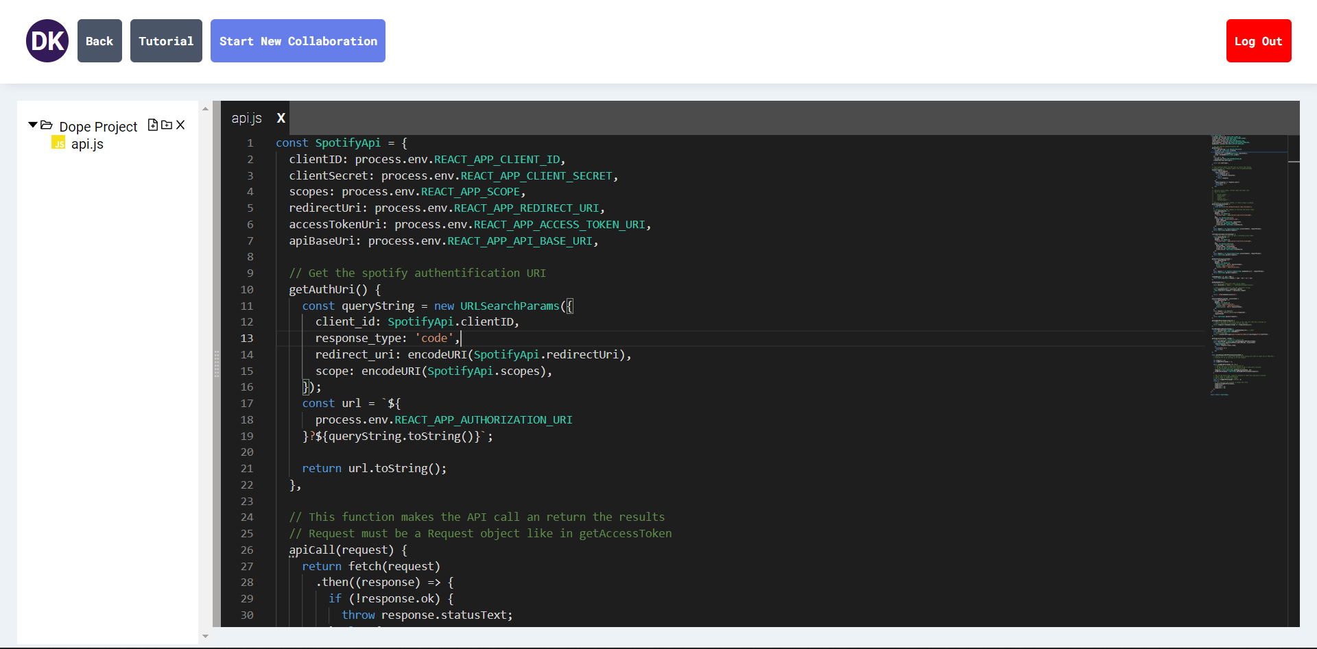Click the 'Request must be a Request object' comment
1317x649 pixels.
click(x=480, y=534)
